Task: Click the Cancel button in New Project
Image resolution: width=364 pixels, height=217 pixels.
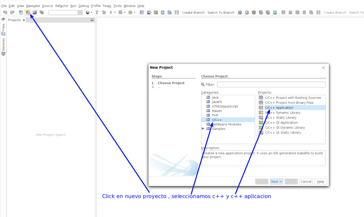Action: coord(306,181)
